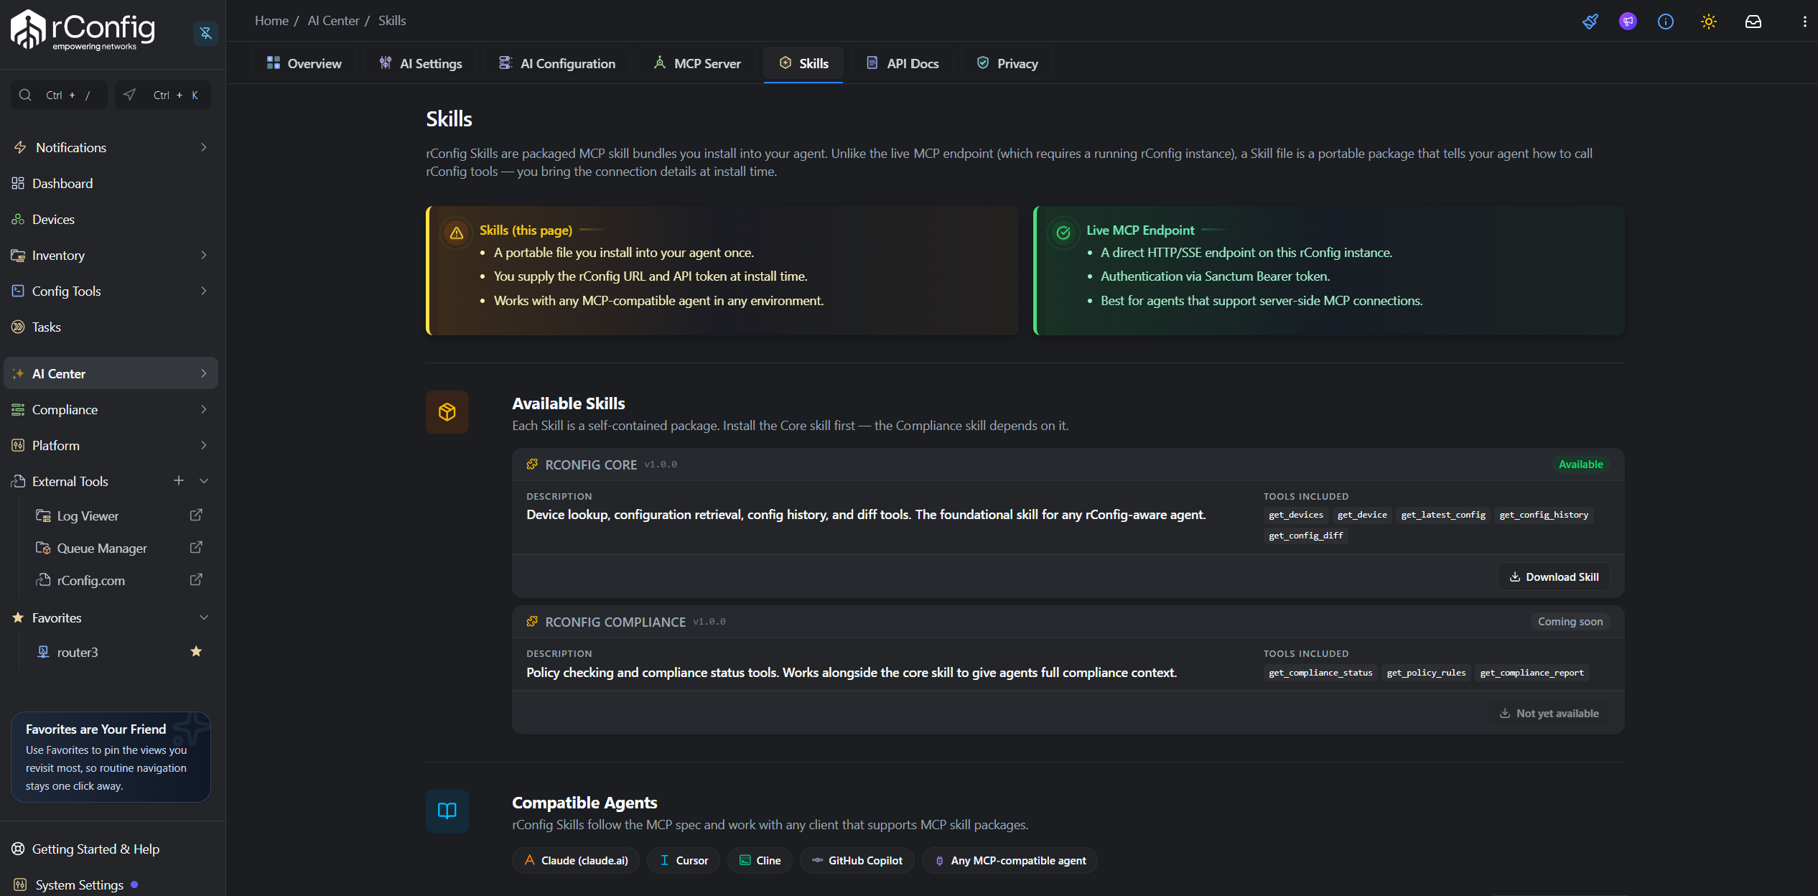
Task: Click the AI Center sparkle icon
Action: tap(18, 373)
